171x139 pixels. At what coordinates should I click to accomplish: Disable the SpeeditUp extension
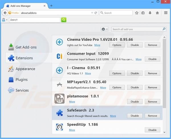pos(152,130)
